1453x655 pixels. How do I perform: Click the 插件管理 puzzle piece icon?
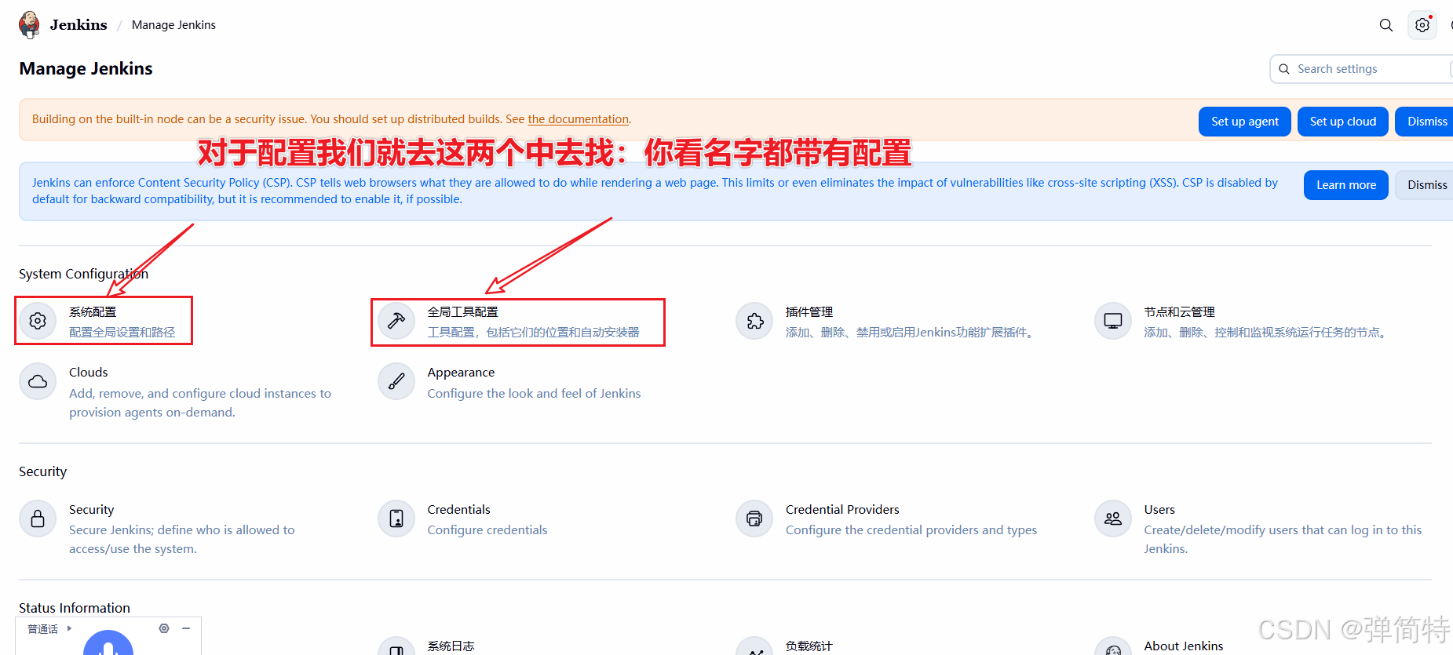tap(754, 321)
